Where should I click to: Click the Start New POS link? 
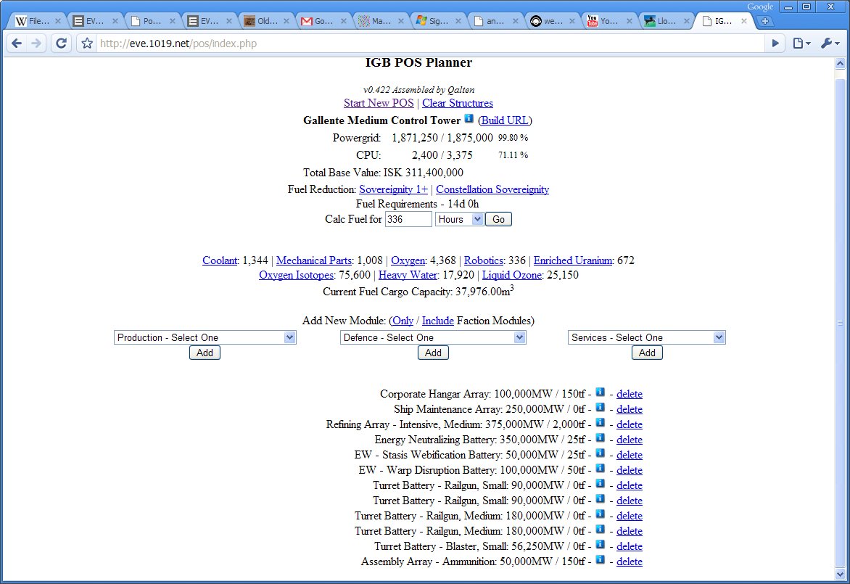point(379,103)
